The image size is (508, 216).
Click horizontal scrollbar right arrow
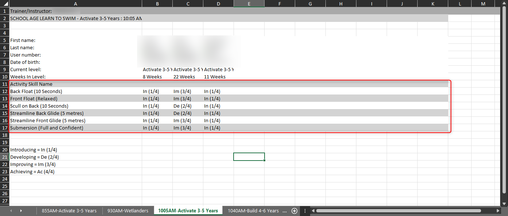pos(498,211)
